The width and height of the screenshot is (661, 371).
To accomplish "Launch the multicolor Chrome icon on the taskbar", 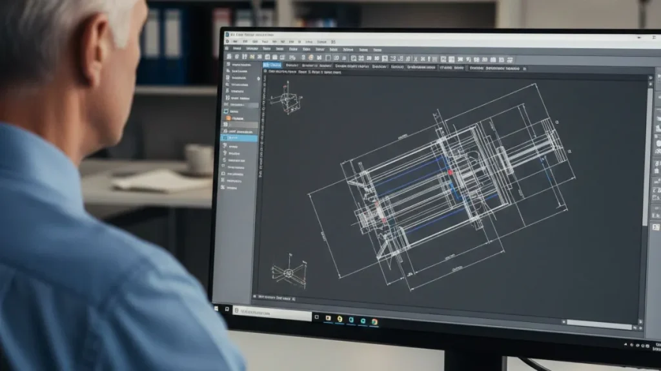I will [375, 322].
